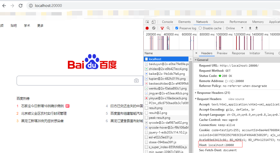Viewport: 280px width, 153px height.
Task: Go forward with the browser forward arrow
Action: point(12,6)
